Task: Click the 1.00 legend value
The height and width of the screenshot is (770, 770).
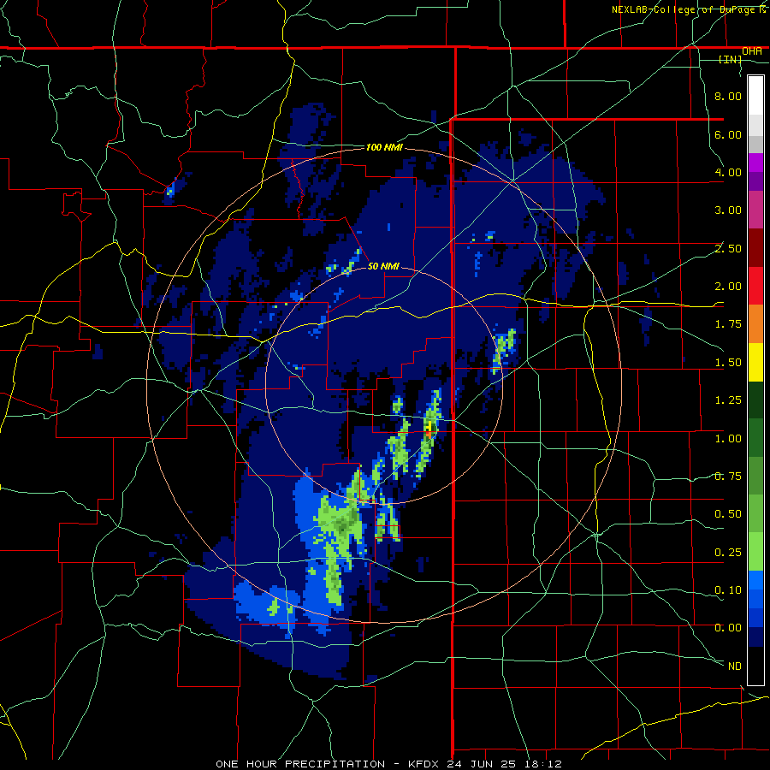Action: [x=728, y=439]
